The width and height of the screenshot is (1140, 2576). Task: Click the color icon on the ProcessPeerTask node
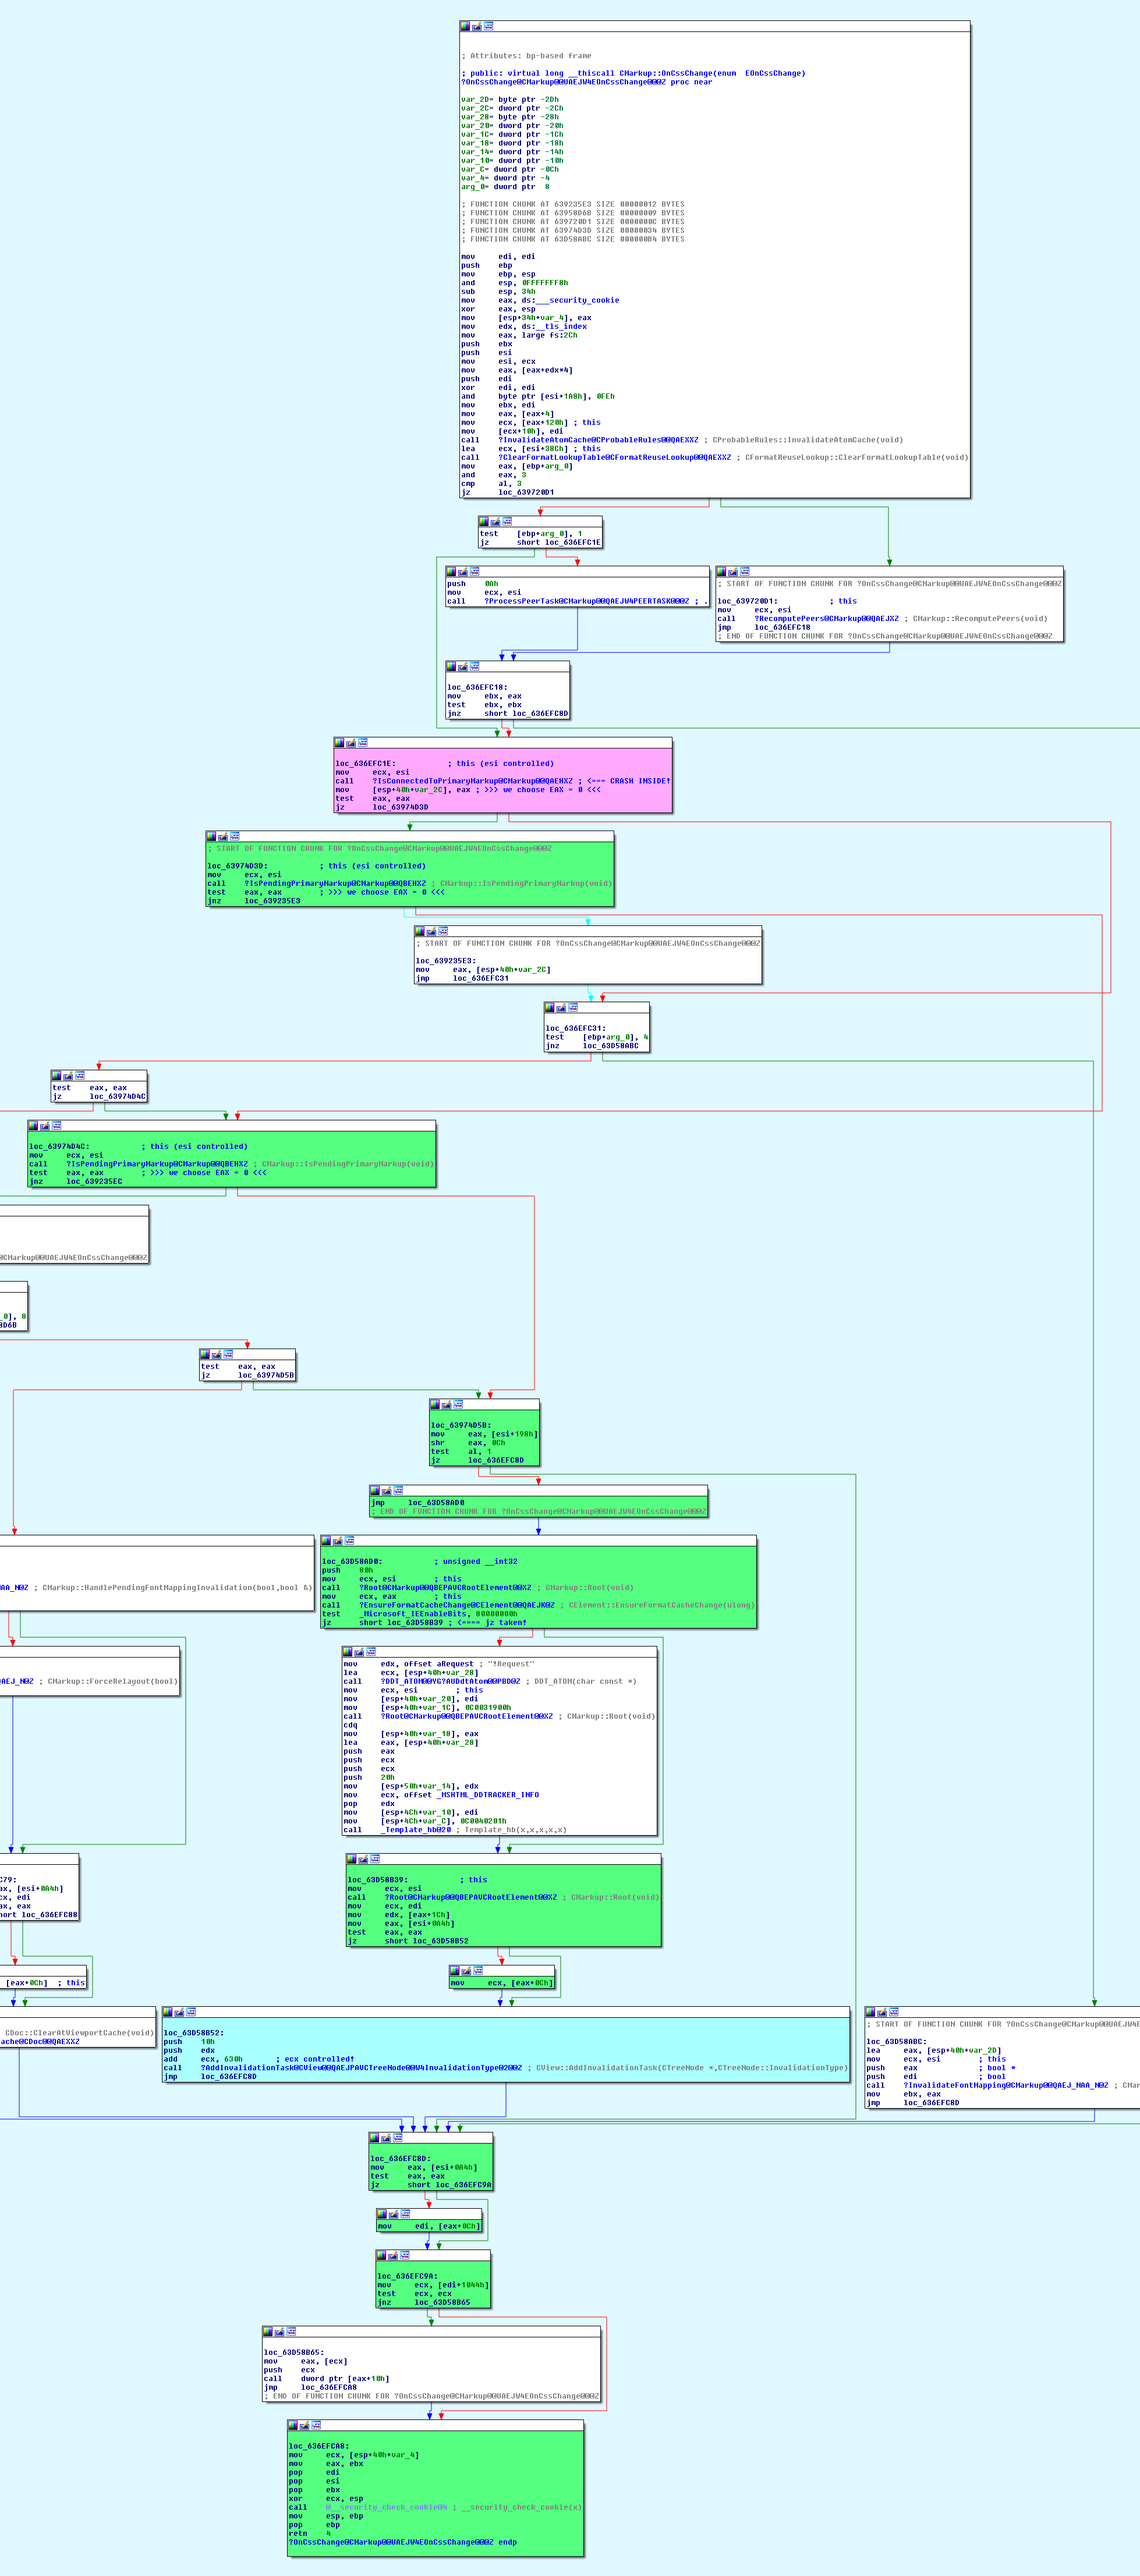tap(451, 572)
